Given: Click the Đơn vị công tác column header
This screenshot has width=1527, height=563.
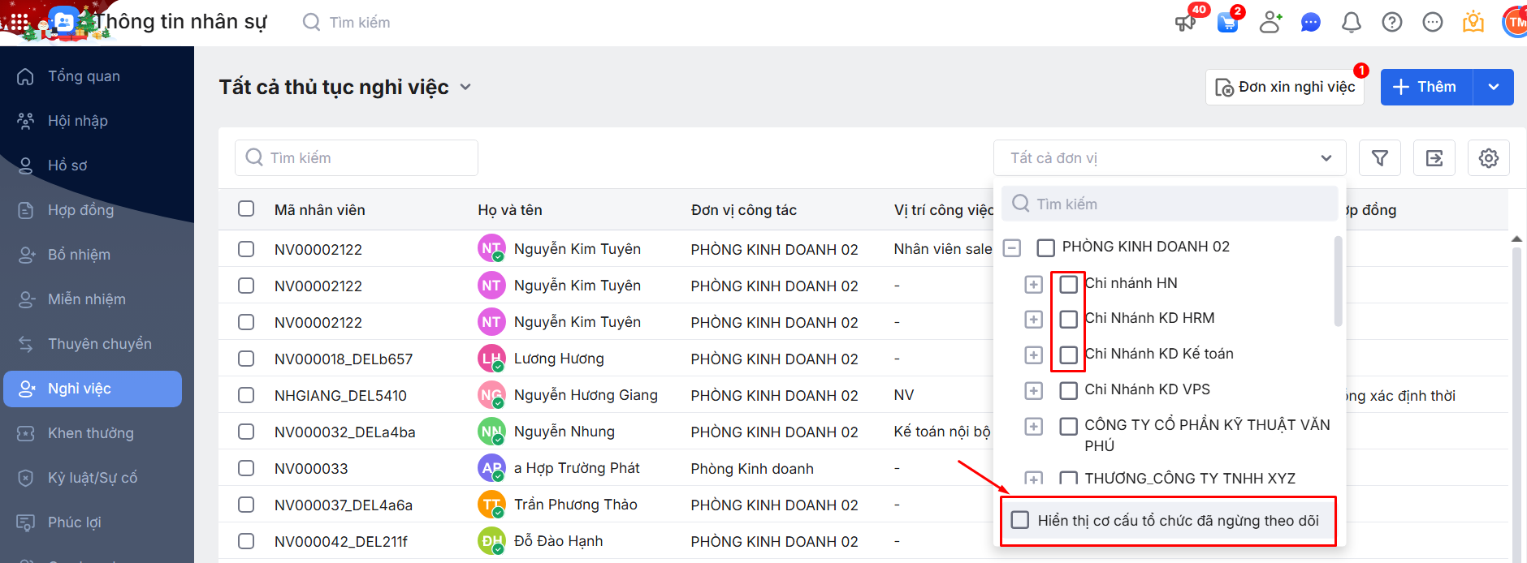Looking at the screenshot, I should [744, 210].
